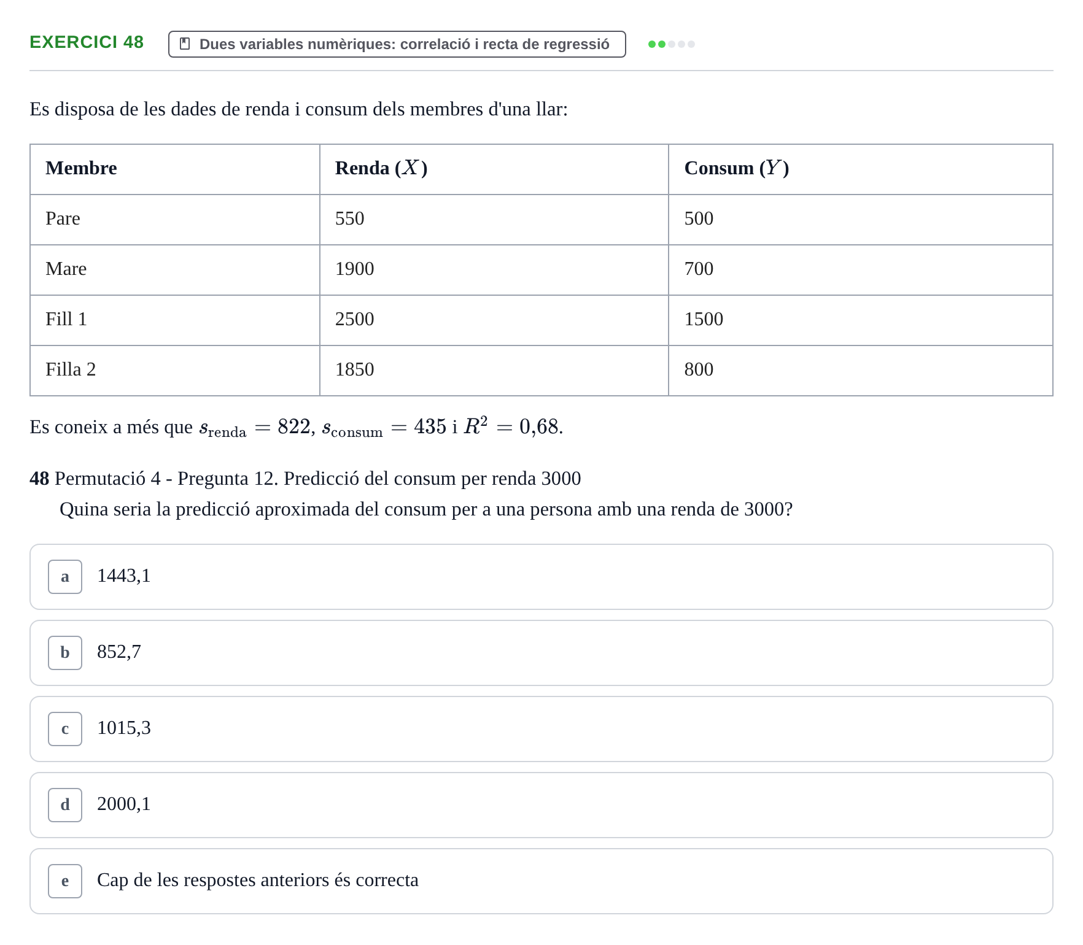Viewport: 1083px width, 945px height.
Task: Click the s_consum = 435 formula
Action: (x=384, y=428)
